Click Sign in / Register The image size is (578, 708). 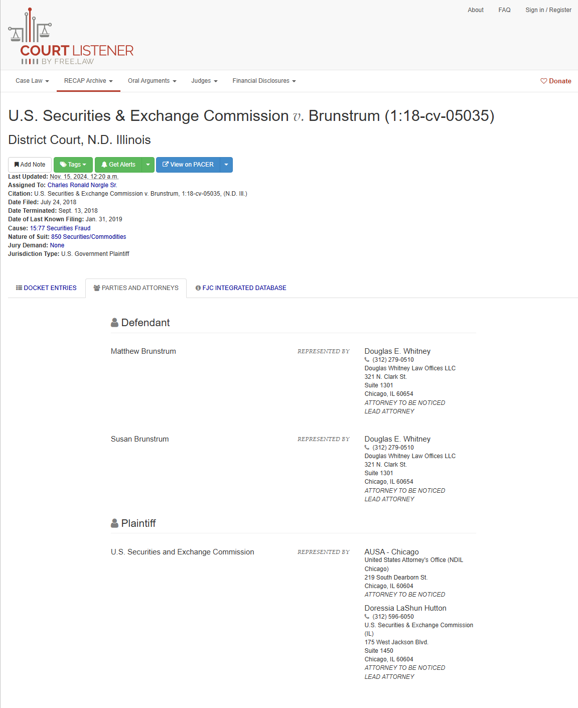[548, 10]
